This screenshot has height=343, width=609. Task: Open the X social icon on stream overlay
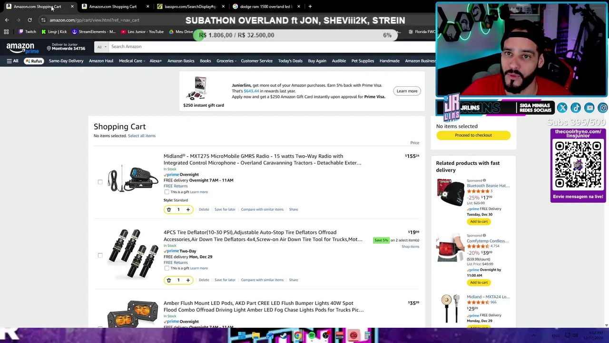click(562, 108)
